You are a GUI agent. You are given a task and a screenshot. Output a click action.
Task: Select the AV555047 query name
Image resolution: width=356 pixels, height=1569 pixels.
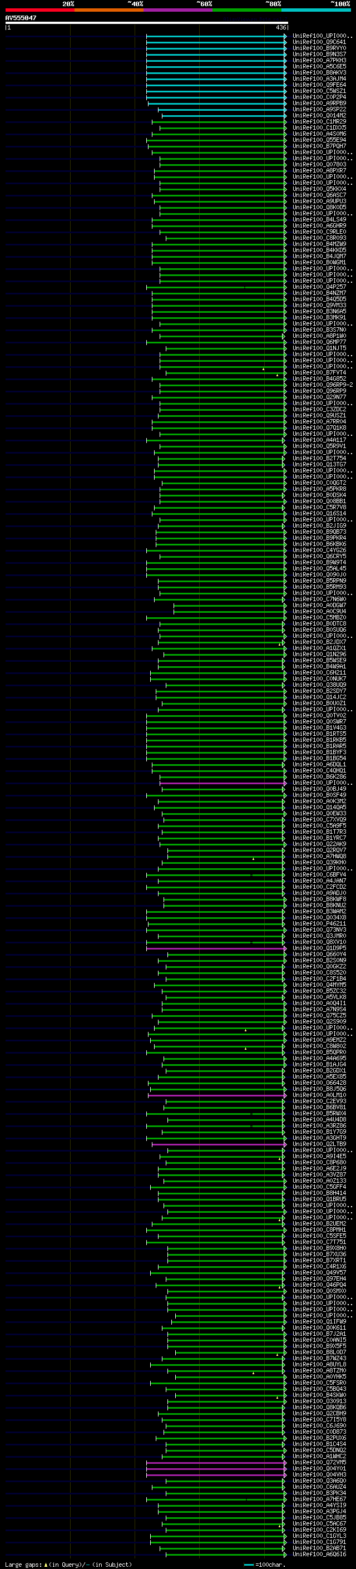click(21, 18)
